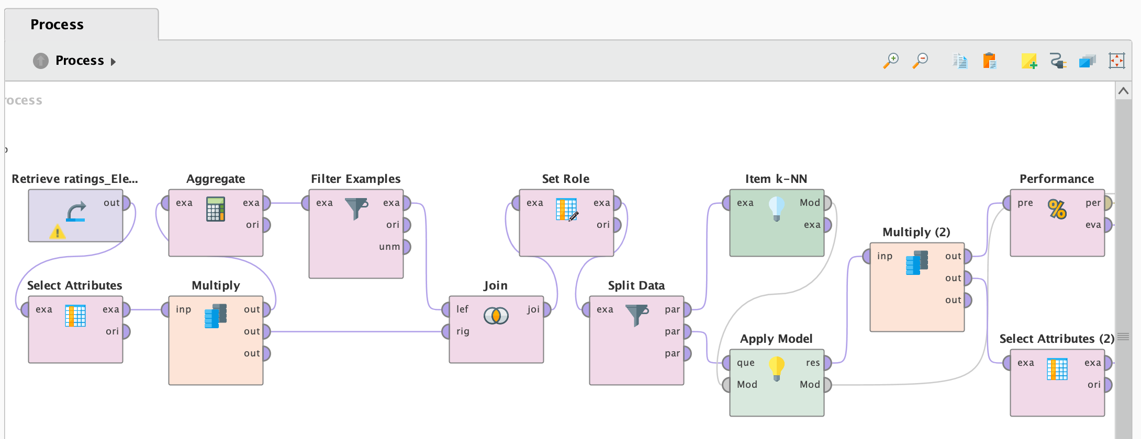Click the ori output port of Set Role

(617, 225)
